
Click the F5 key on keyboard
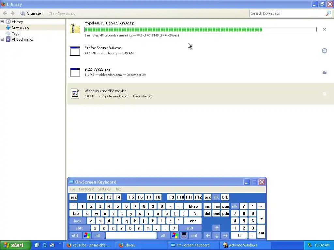[x=131, y=197]
